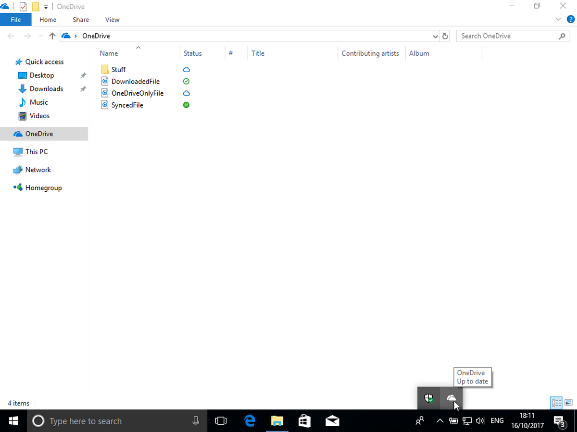The height and width of the screenshot is (432, 577).
Task: Select the cloud status icon beside OneDriveOnlyFile
Action: (186, 93)
